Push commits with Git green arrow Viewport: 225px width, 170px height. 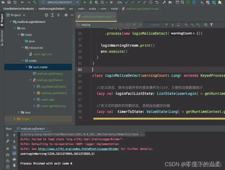point(139,2)
